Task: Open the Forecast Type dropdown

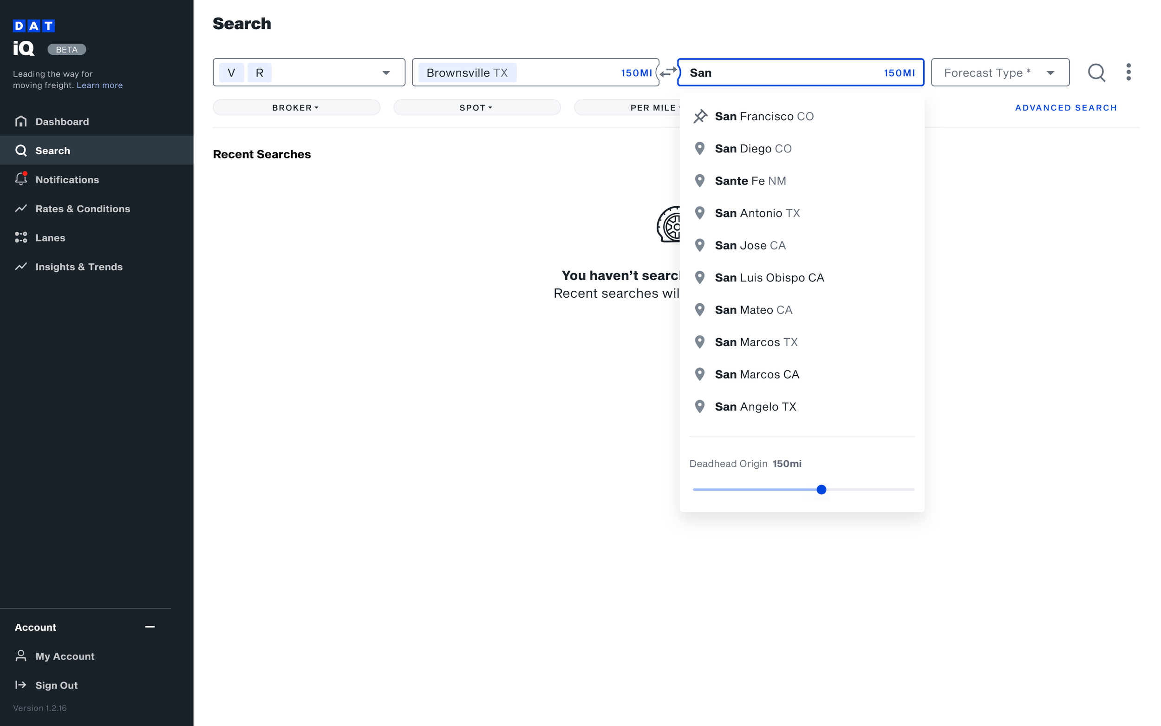Action: coord(1000,72)
